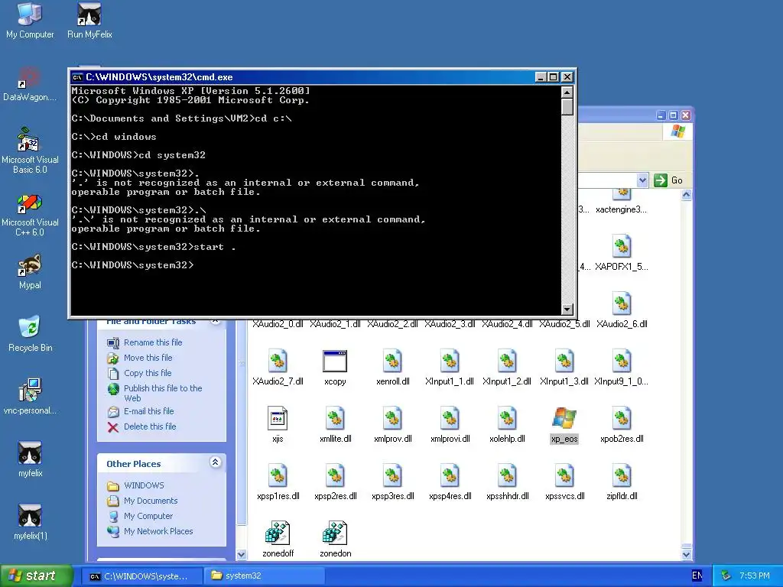Click the 7:53 PM clock

(x=754, y=576)
